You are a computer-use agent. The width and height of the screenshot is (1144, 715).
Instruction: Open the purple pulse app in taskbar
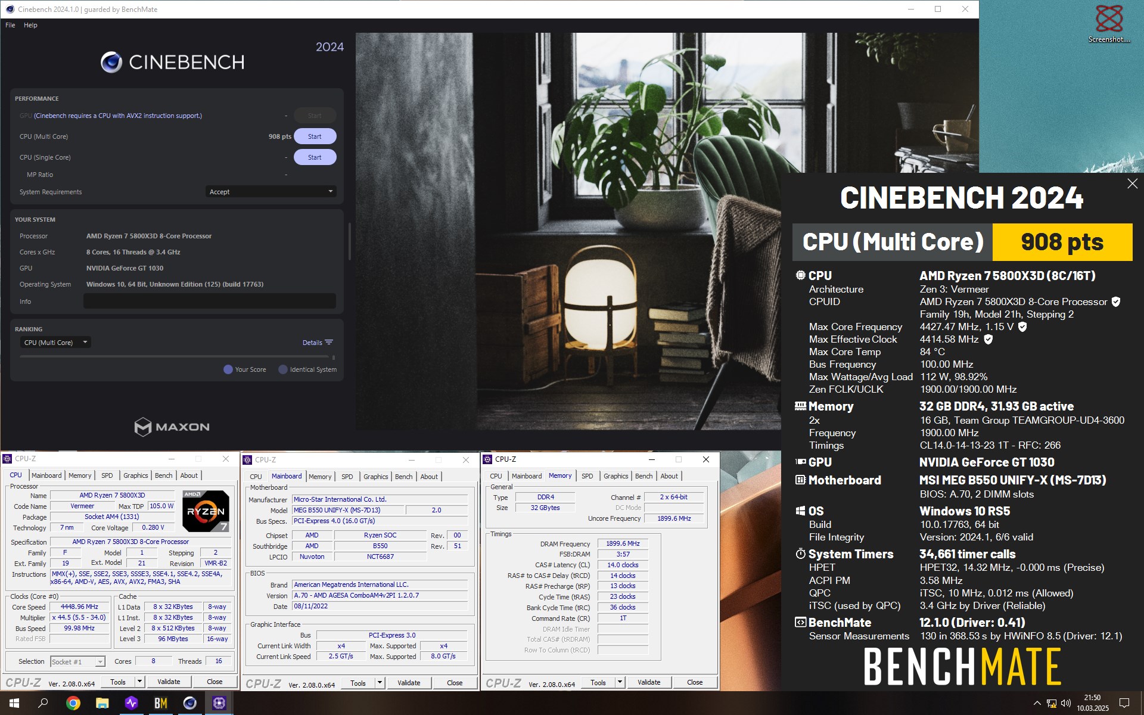[x=131, y=703]
